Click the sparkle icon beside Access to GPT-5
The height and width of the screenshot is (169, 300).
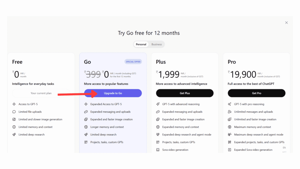(14, 104)
